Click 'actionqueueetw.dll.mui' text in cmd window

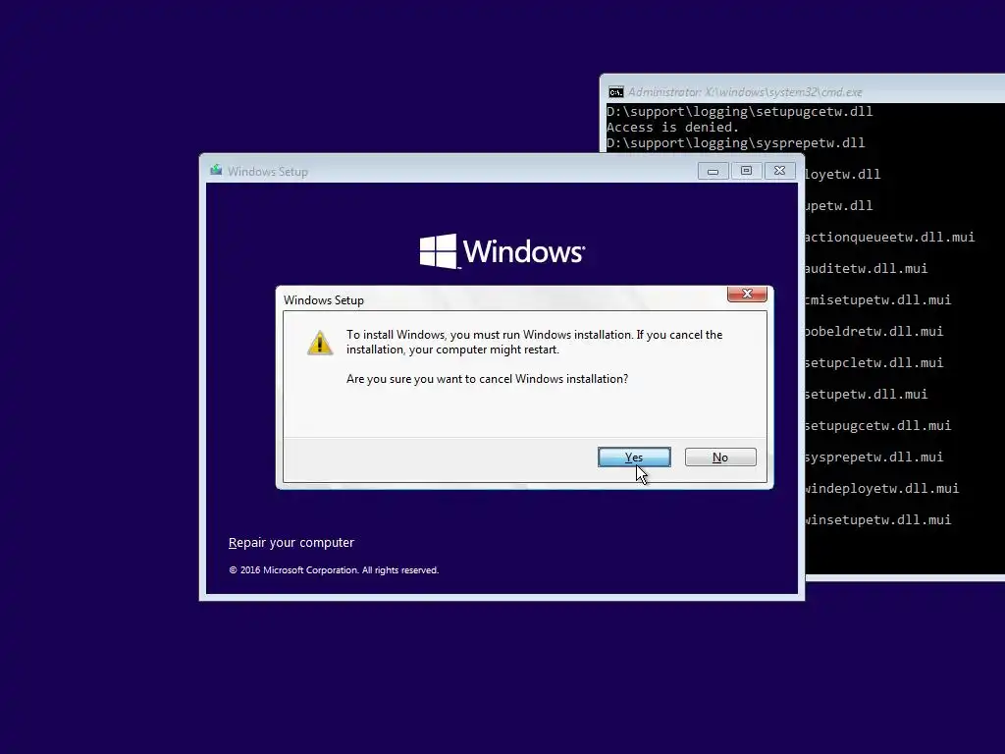coord(890,238)
